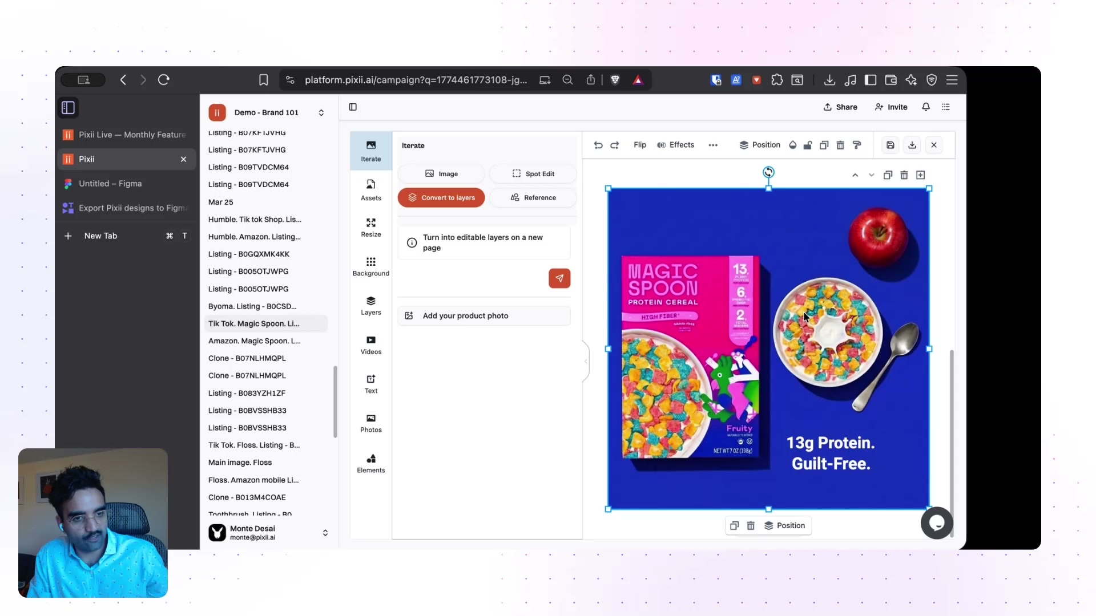Delete using the trash below the canvas
Viewport: 1096px width, 616px height.
[751, 526]
